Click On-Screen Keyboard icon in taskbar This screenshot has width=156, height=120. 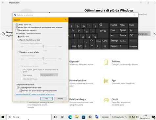[x=97, y=117]
